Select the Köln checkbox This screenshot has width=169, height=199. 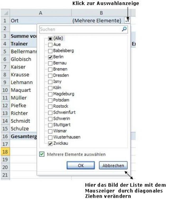pos(50,88)
